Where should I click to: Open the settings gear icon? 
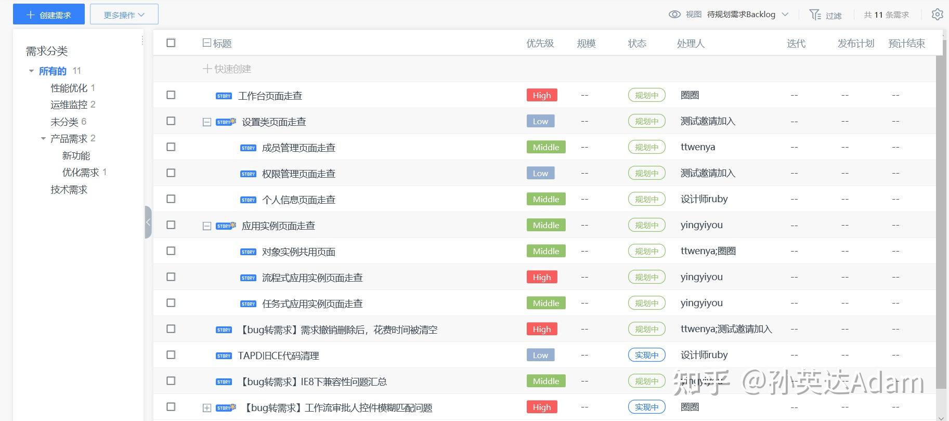click(x=937, y=15)
